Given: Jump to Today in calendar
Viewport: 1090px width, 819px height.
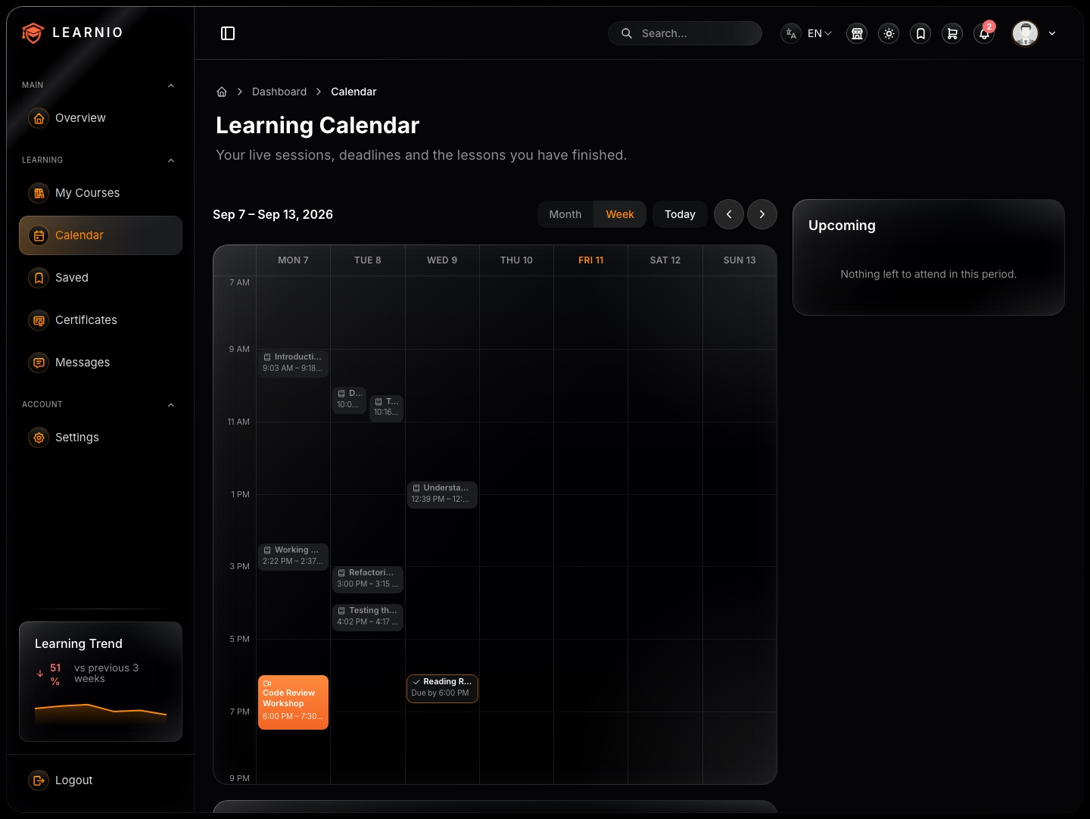Looking at the screenshot, I should (680, 214).
